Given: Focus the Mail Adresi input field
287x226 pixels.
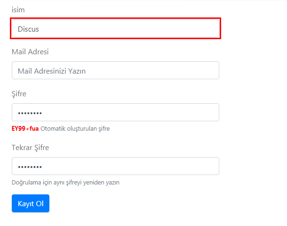Looking at the screenshot, I should 115,70.
